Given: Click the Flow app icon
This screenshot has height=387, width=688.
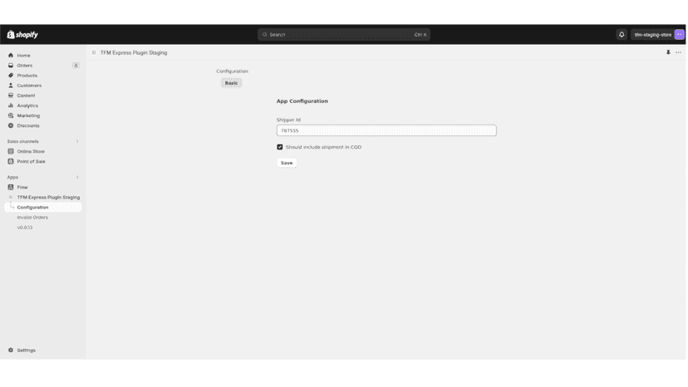Looking at the screenshot, I should 11,188.
